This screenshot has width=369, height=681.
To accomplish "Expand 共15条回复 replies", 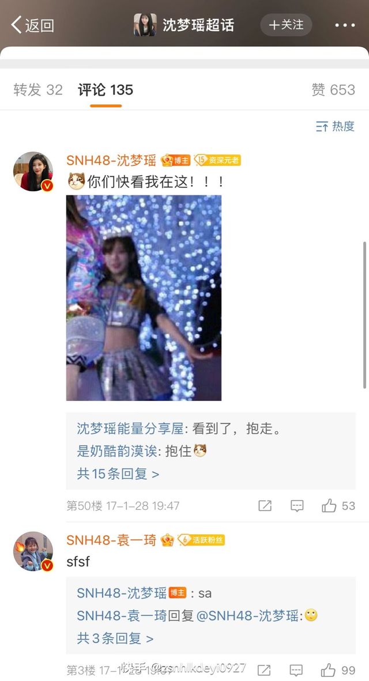I will coord(118,474).
